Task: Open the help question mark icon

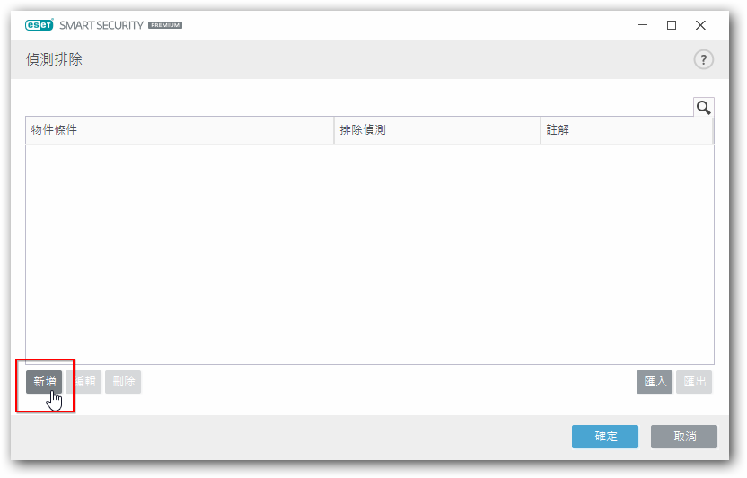Action: tap(703, 60)
